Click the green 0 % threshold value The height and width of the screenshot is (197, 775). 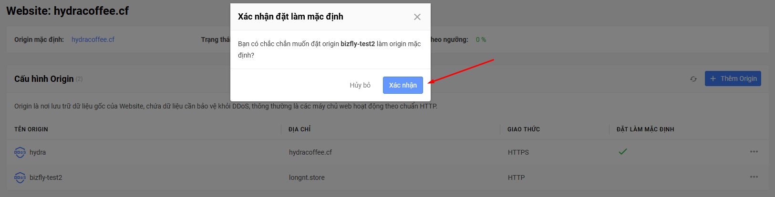click(x=481, y=39)
